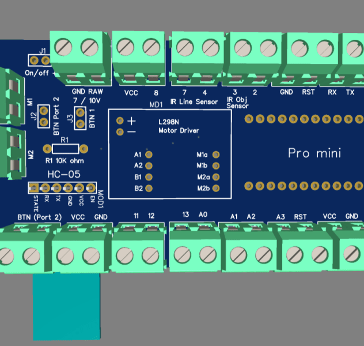
Task: Select the square STATE pad of HC-05 header
Action: pos(33,188)
